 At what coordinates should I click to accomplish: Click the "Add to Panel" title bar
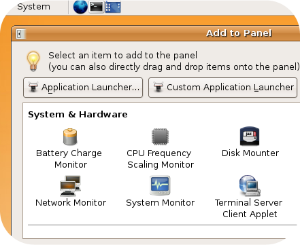pos(156,33)
